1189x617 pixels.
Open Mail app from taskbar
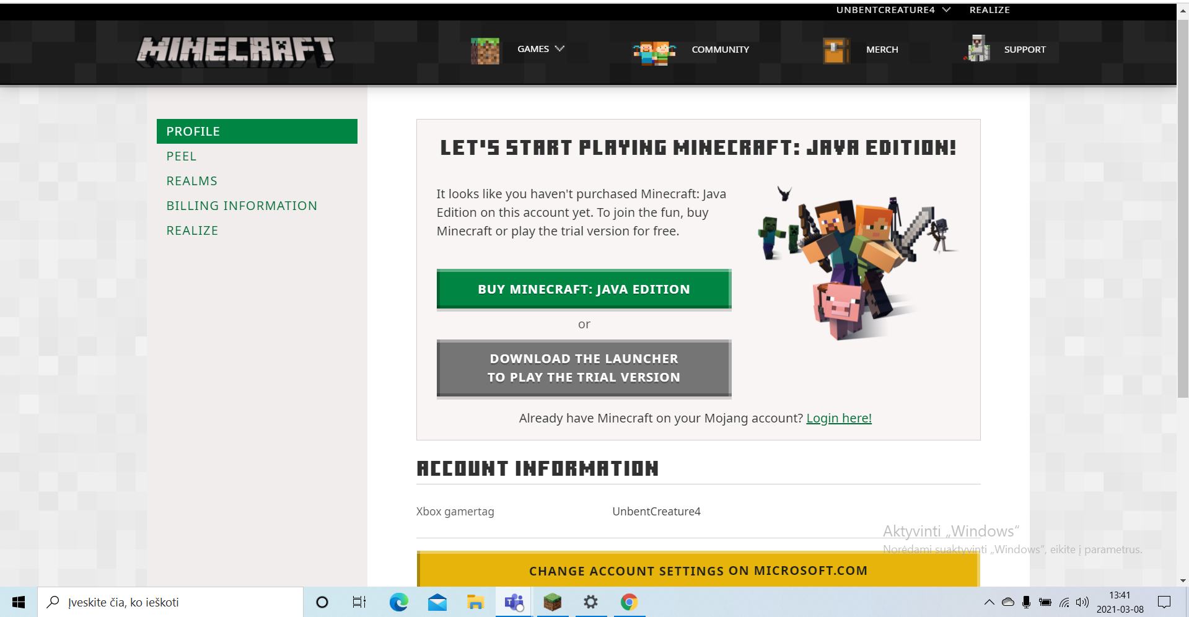(x=437, y=602)
